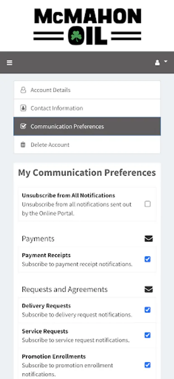Expand the user account dropdown caret

point(166,61)
